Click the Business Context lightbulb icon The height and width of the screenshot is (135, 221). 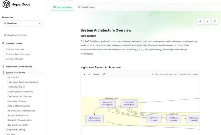3,43
